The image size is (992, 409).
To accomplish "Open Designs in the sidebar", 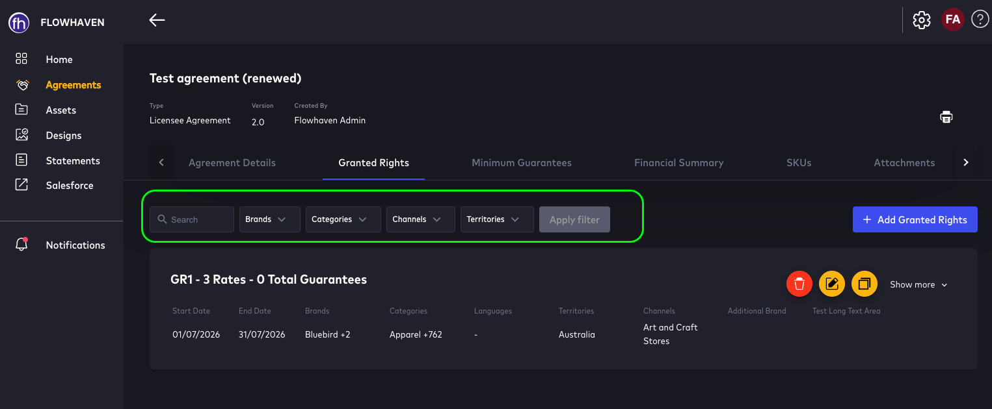I will pos(64,136).
